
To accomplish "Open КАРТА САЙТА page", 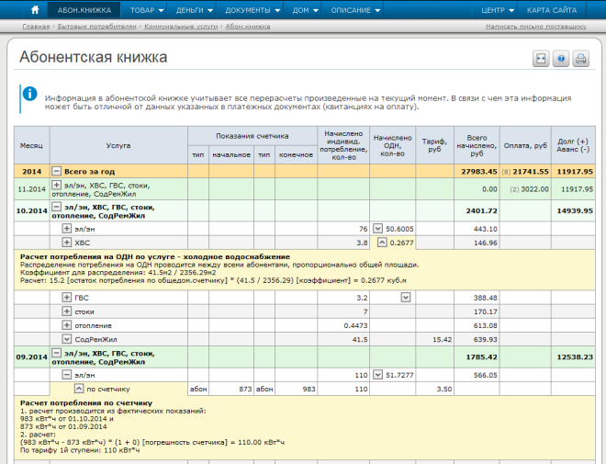I will point(552,10).
